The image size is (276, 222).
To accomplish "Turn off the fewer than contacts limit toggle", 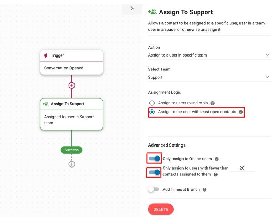I will [154, 172].
